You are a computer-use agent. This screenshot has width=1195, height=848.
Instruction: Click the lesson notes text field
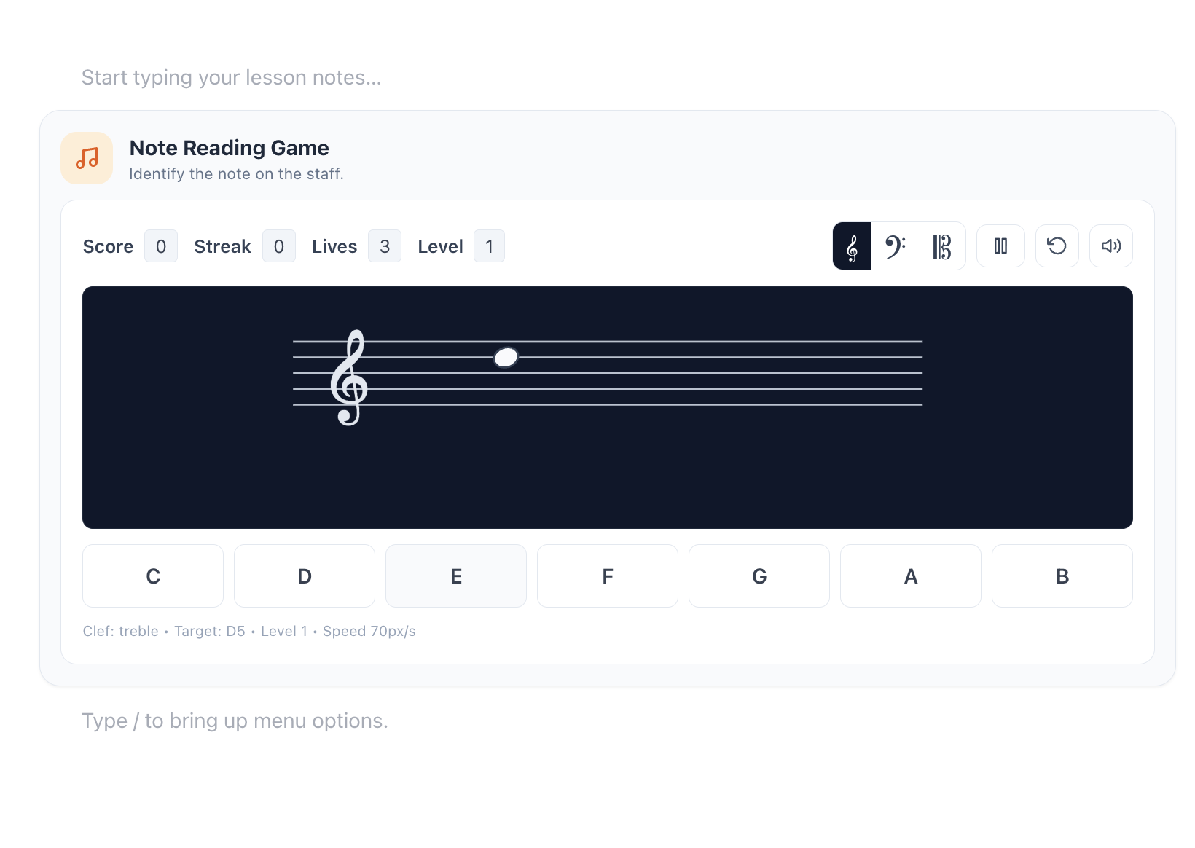click(x=232, y=77)
